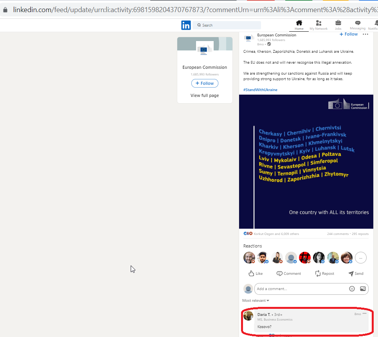Screen dimensions: 378x337
Task: Click the last reactor's avatar (smiling woman)
Action: (347, 258)
